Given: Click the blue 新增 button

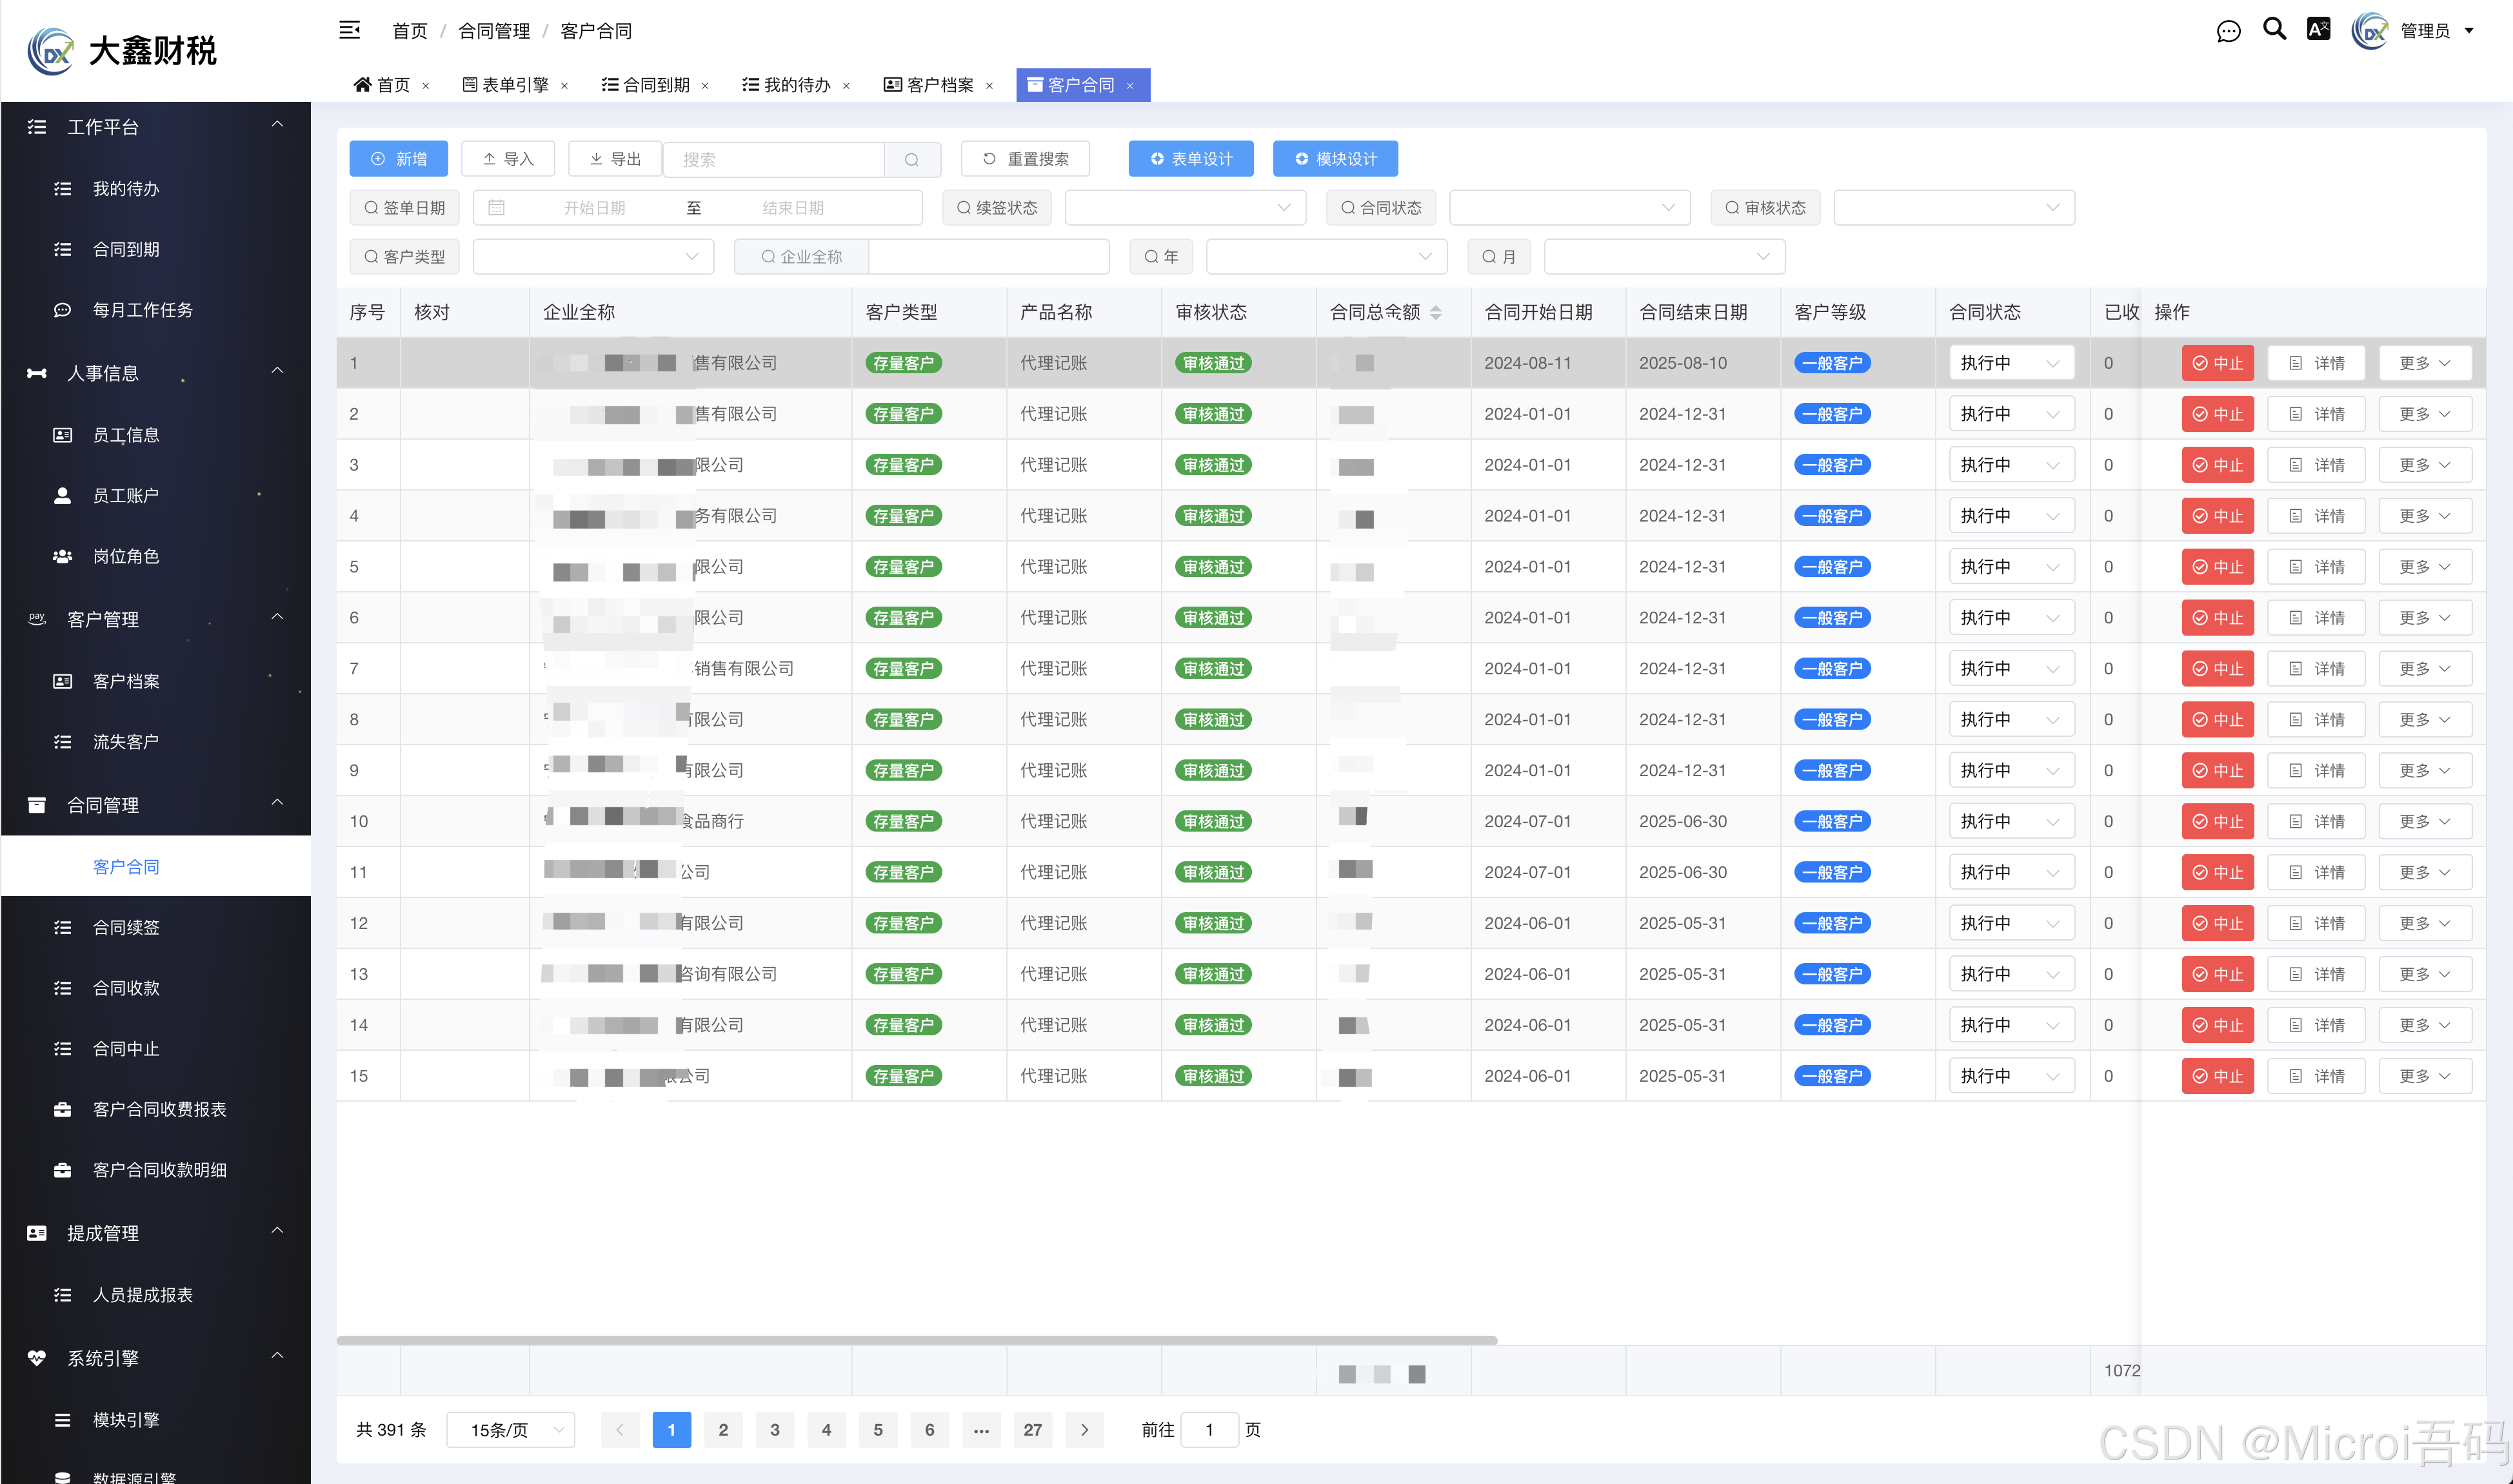Looking at the screenshot, I should point(398,159).
